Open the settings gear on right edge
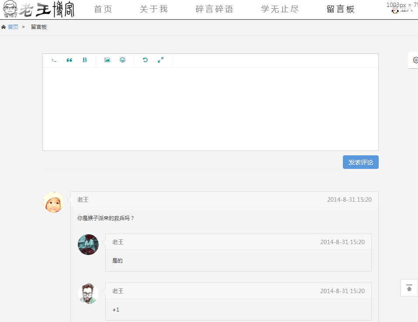418x322 pixels. [415, 60]
